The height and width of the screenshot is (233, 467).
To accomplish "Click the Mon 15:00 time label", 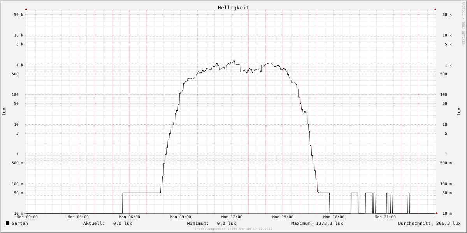I will pyautogui.click(x=283, y=217).
